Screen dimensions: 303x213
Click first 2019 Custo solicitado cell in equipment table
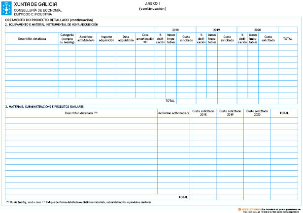[227, 48]
